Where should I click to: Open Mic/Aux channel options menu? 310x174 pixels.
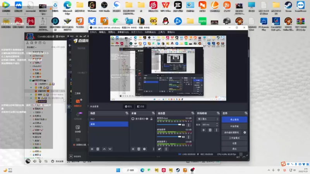188,125
